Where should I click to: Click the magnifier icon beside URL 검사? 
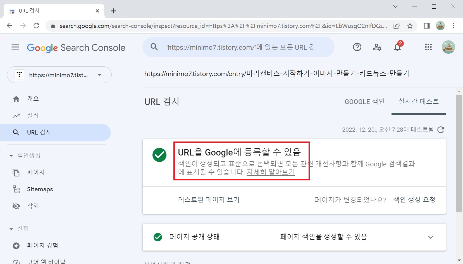(x=16, y=133)
